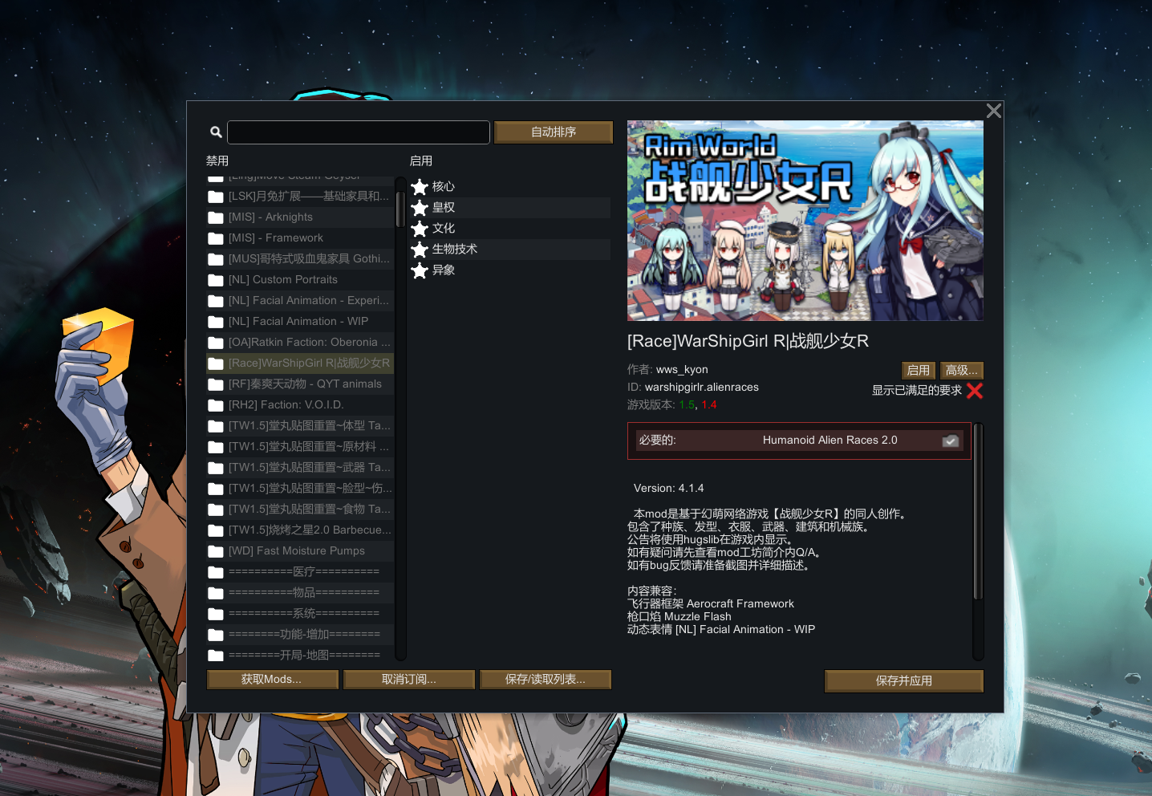This screenshot has height=796, width=1152.
Task: Click Humanoid Alien Races 2.0 status checkmark
Action: (951, 441)
